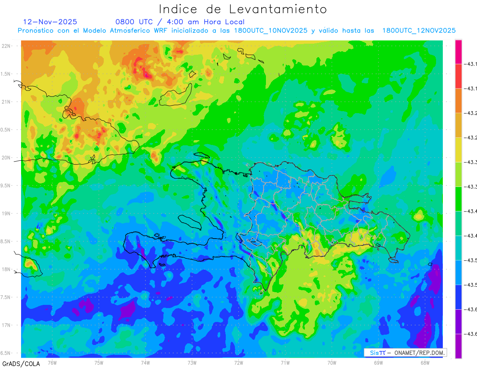Select the "75W" longitude axis label
Screen dimensions: 477x368
pyautogui.click(x=99, y=362)
